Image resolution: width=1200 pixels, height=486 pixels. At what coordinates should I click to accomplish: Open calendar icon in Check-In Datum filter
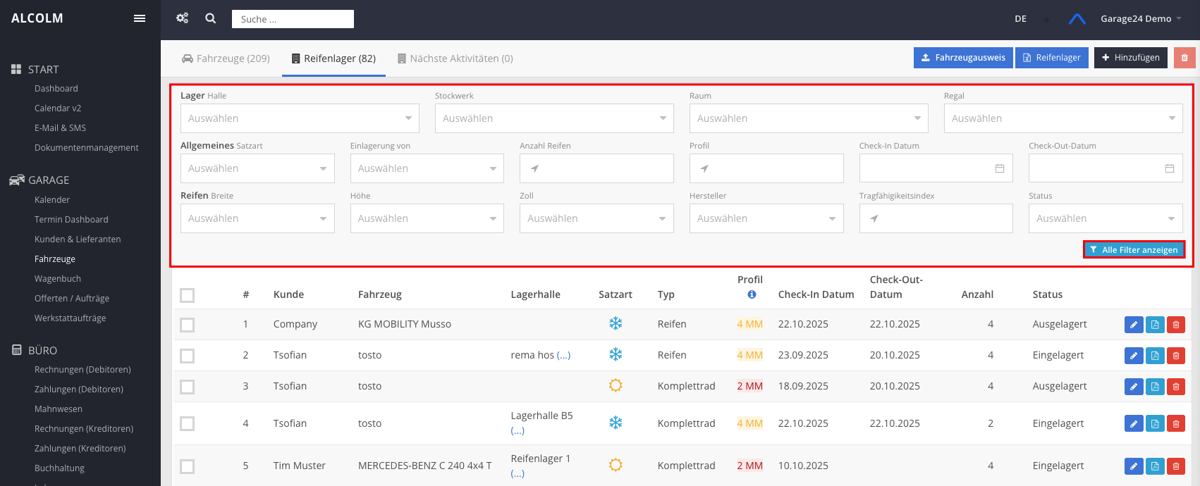coord(999,168)
